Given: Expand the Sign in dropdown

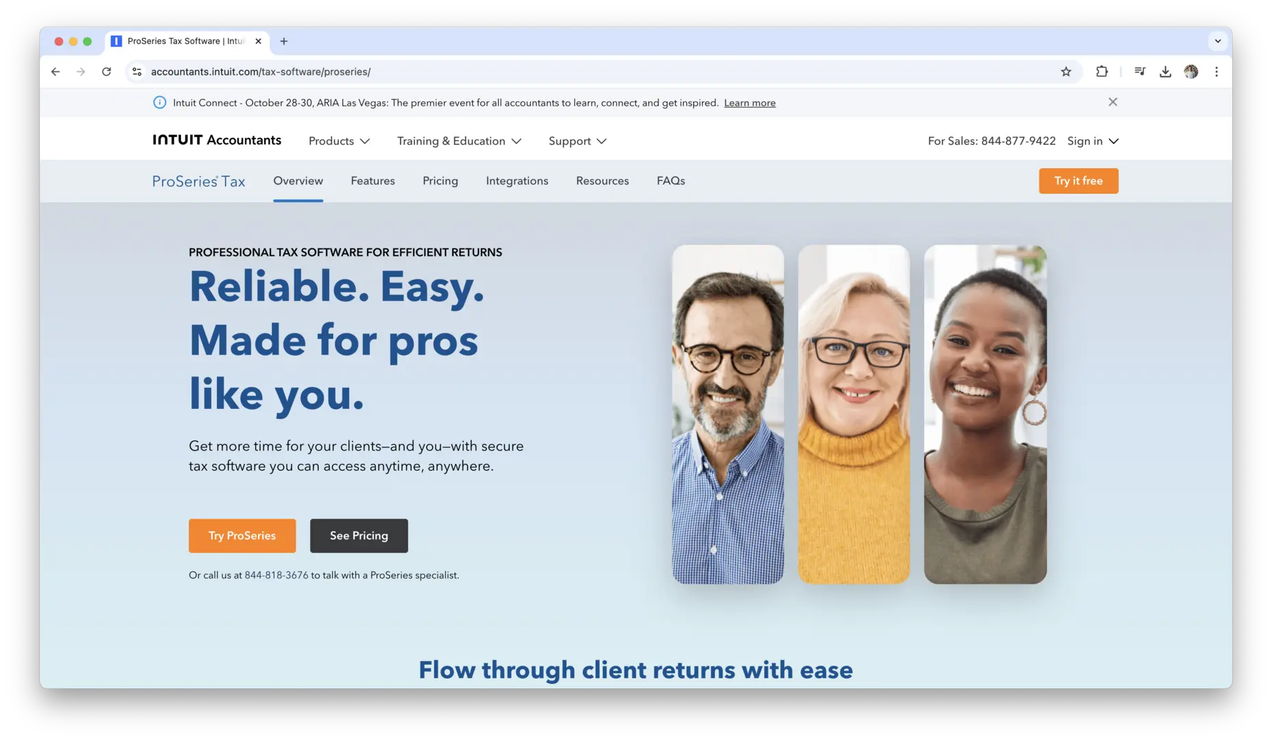Looking at the screenshot, I should (x=1093, y=141).
